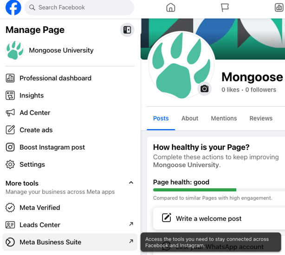
Task: Click the Search Facebook field
Action: (x=79, y=8)
